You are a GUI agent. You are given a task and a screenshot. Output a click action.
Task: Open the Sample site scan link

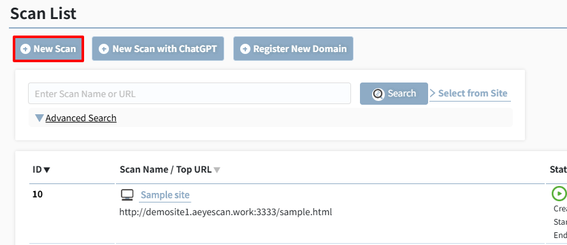[x=165, y=195]
